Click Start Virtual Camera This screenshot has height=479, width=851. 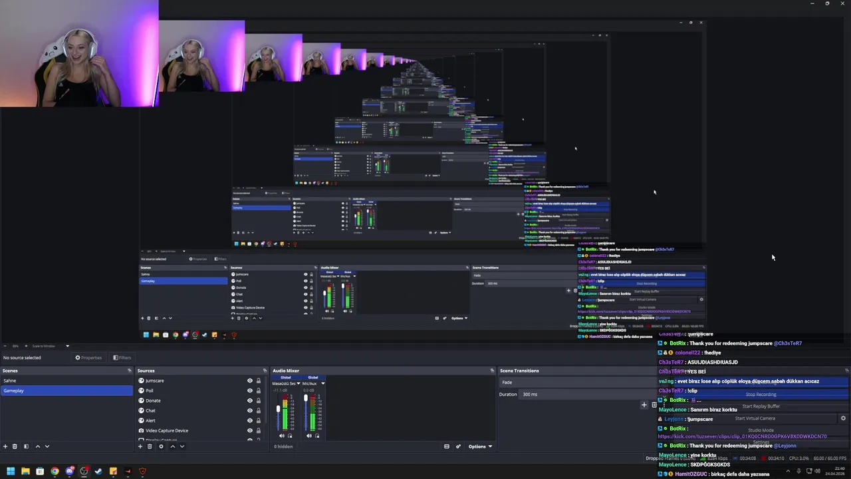[755, 418]
